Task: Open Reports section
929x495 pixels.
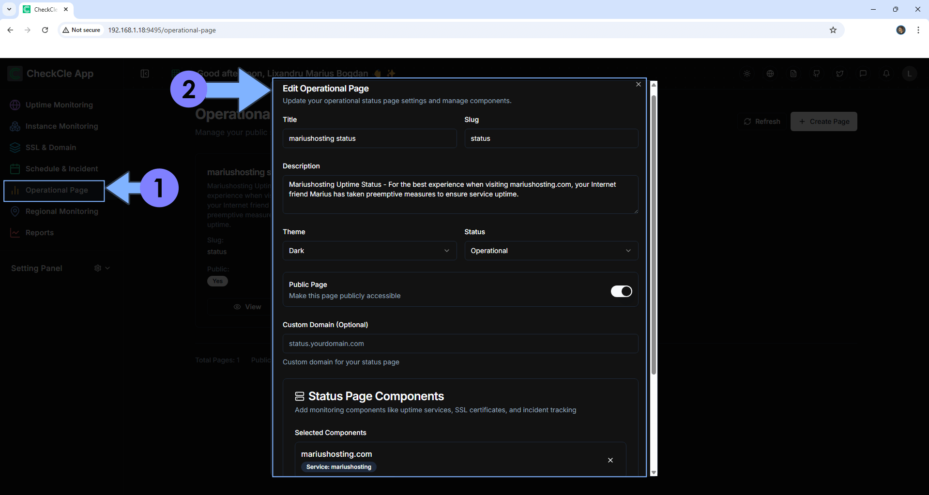Action: [40, 233]
